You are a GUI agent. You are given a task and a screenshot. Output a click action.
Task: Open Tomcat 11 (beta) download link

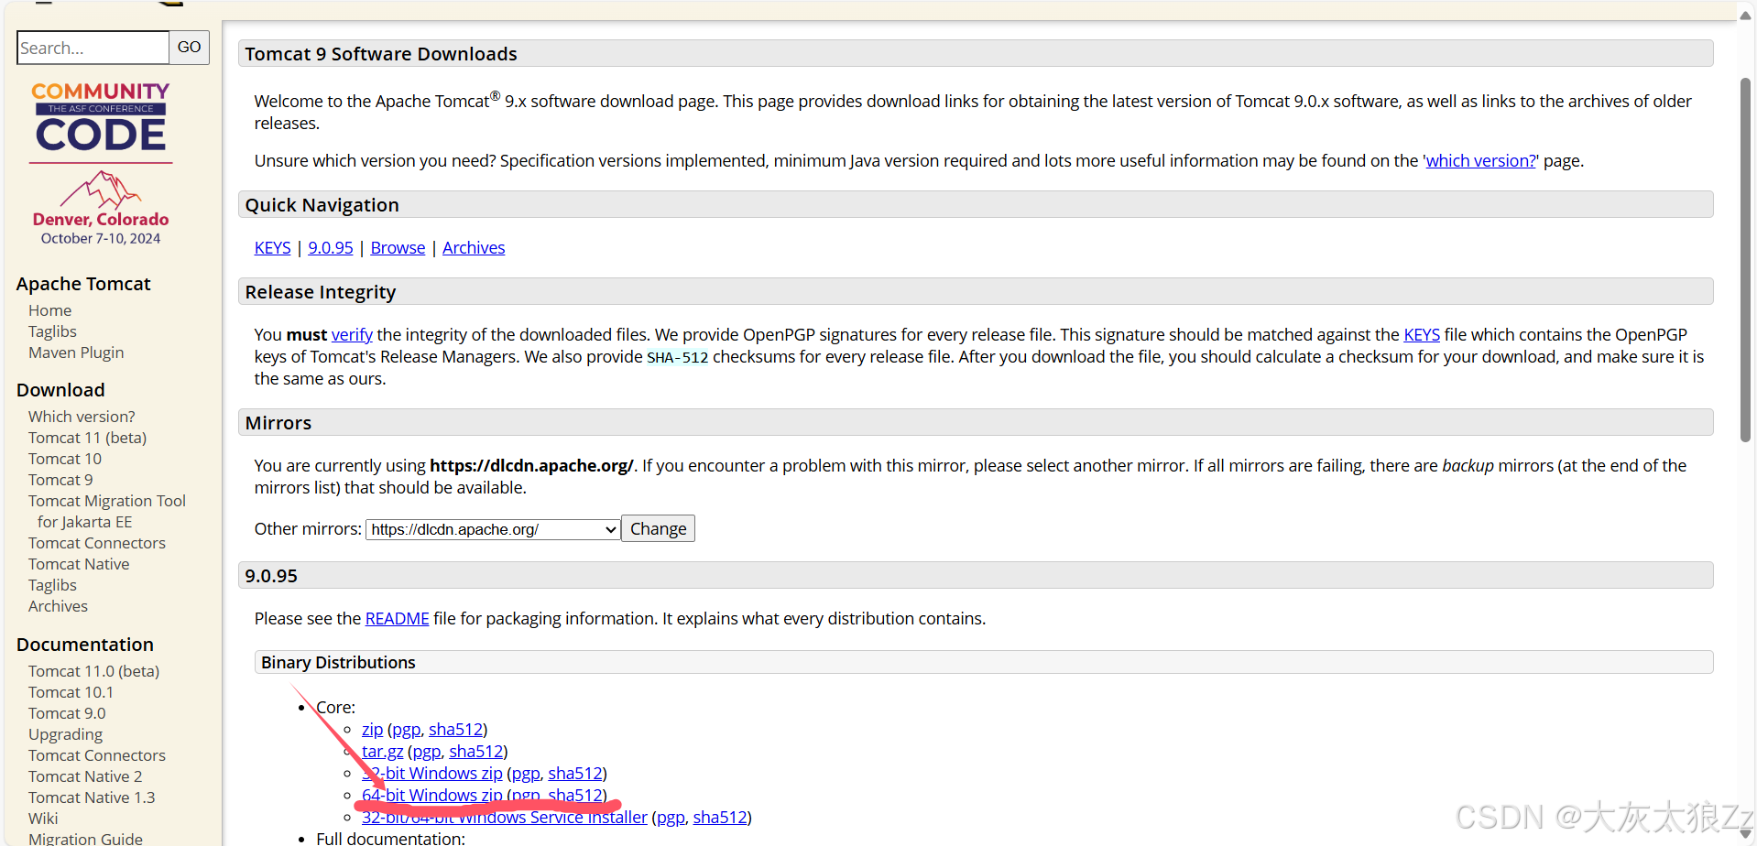tap(87, 438)
